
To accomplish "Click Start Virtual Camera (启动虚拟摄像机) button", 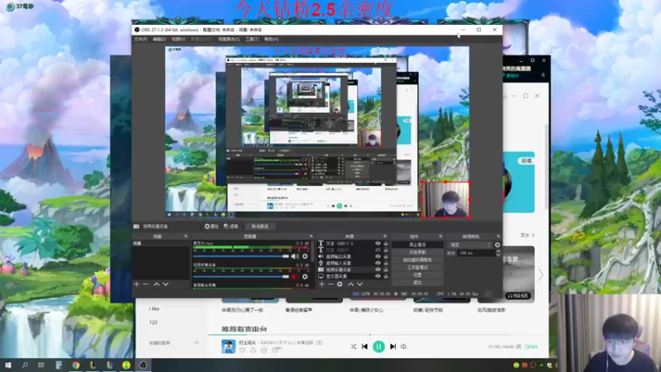I will pyautogui.click(x=417, y=260).
